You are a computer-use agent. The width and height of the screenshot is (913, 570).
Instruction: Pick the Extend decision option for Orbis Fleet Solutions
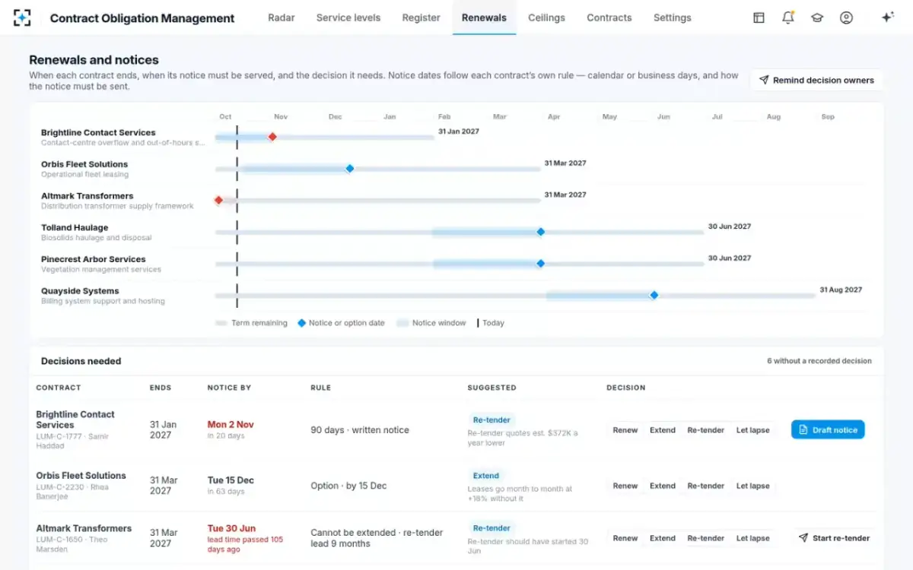coord(663,486)
